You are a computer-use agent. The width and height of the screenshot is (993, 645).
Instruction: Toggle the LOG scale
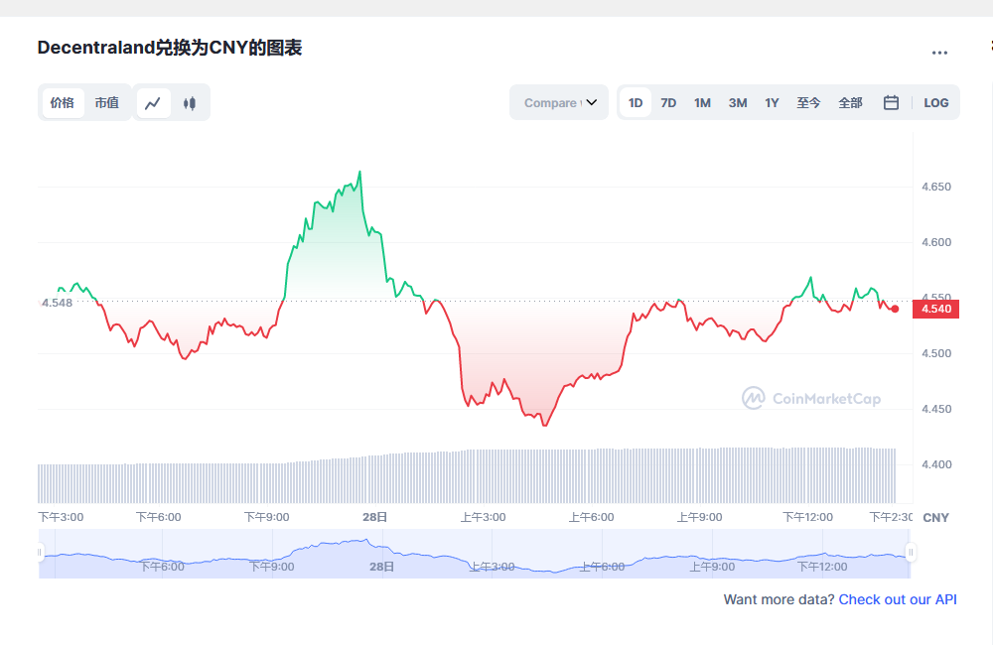(936, 102)
